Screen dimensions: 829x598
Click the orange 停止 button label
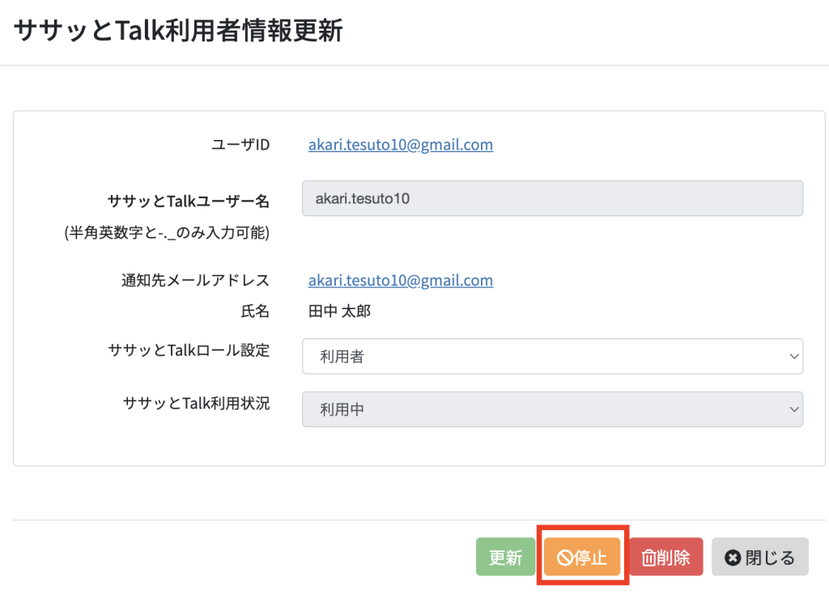[x=590, y=558]
